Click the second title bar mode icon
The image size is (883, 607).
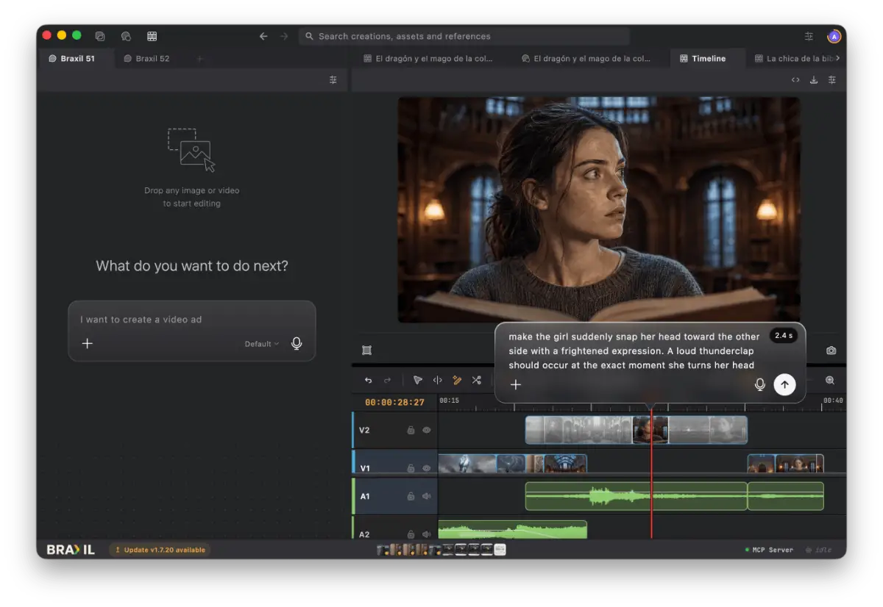click(x=126, y=36)
